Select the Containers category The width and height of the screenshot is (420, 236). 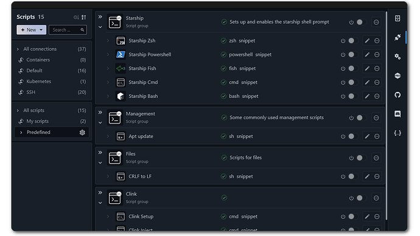pyautogui.click(x=52, y=60)
